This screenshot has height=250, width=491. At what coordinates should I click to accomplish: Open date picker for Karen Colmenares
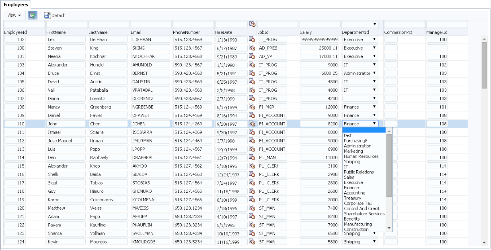(252, 199)
